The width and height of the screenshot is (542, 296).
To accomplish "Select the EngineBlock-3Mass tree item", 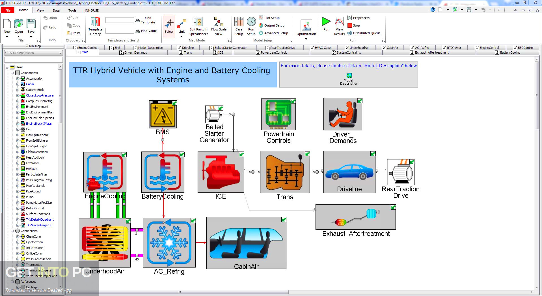I will tap(39, 124).
